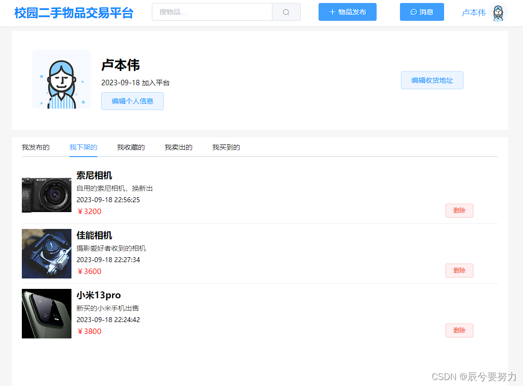The width and height of the screenshot is (523, 386).
Task: Click the timestamp 2023-09-18 22:27:34
Action: click(108, 260)
